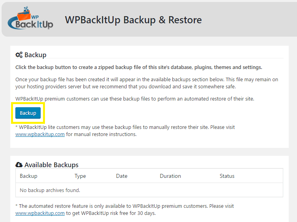Click the Backup column header in the table
This screenshot has height=222, width=297.
point(28,176)
